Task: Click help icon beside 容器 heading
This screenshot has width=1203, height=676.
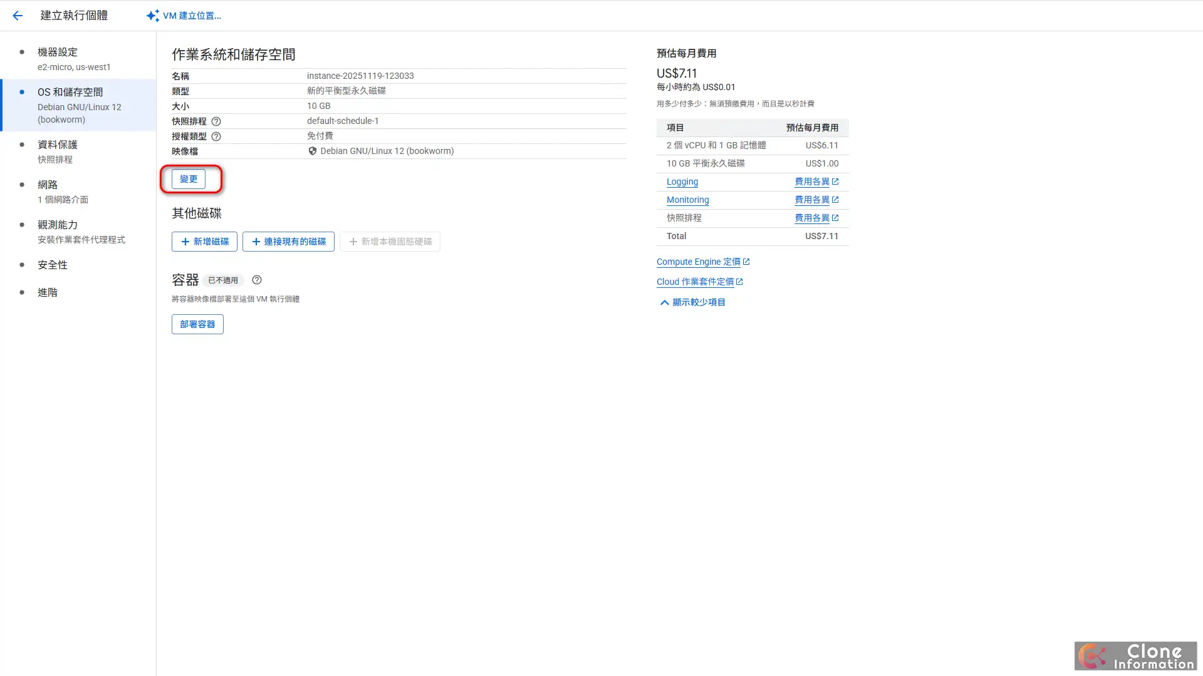Action: click(x=257, y=280)
